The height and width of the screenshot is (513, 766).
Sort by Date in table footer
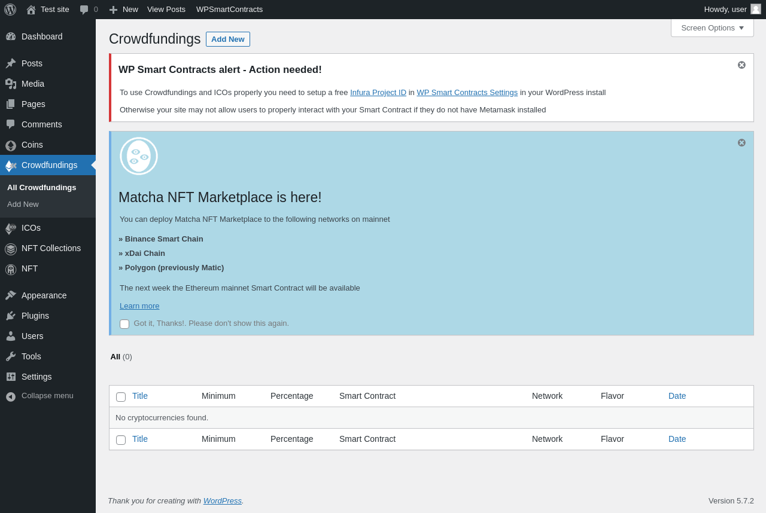click(x=677, y=439)
